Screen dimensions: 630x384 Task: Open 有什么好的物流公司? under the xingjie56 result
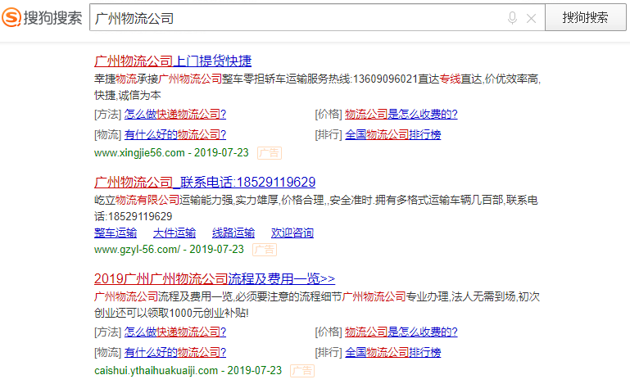click(x=175, y=135)
